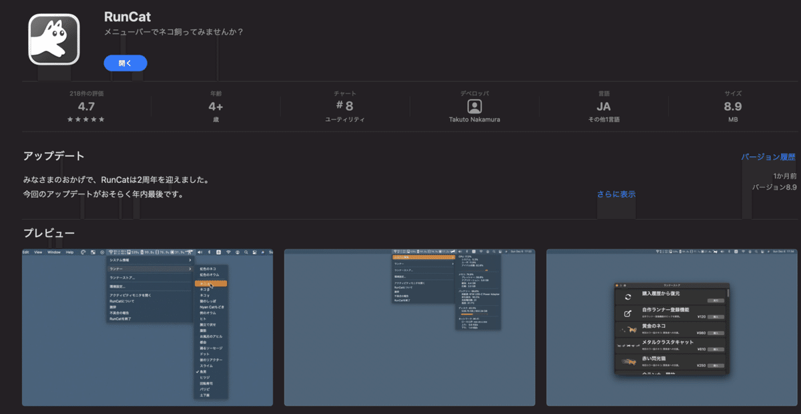Click the ユーティリティ category label
The width and height of the screenshot is (801, 414).
(x=344, y=120)
